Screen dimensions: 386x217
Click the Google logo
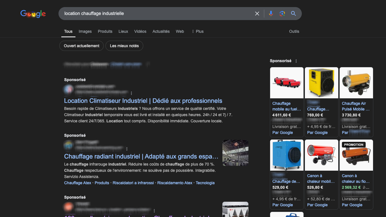click(33, 14)
